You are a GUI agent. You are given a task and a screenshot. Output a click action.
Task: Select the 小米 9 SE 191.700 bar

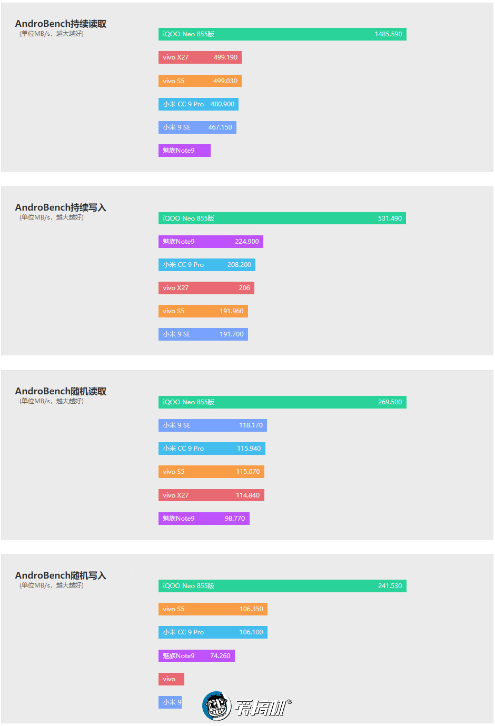click(x=203, y=334)
